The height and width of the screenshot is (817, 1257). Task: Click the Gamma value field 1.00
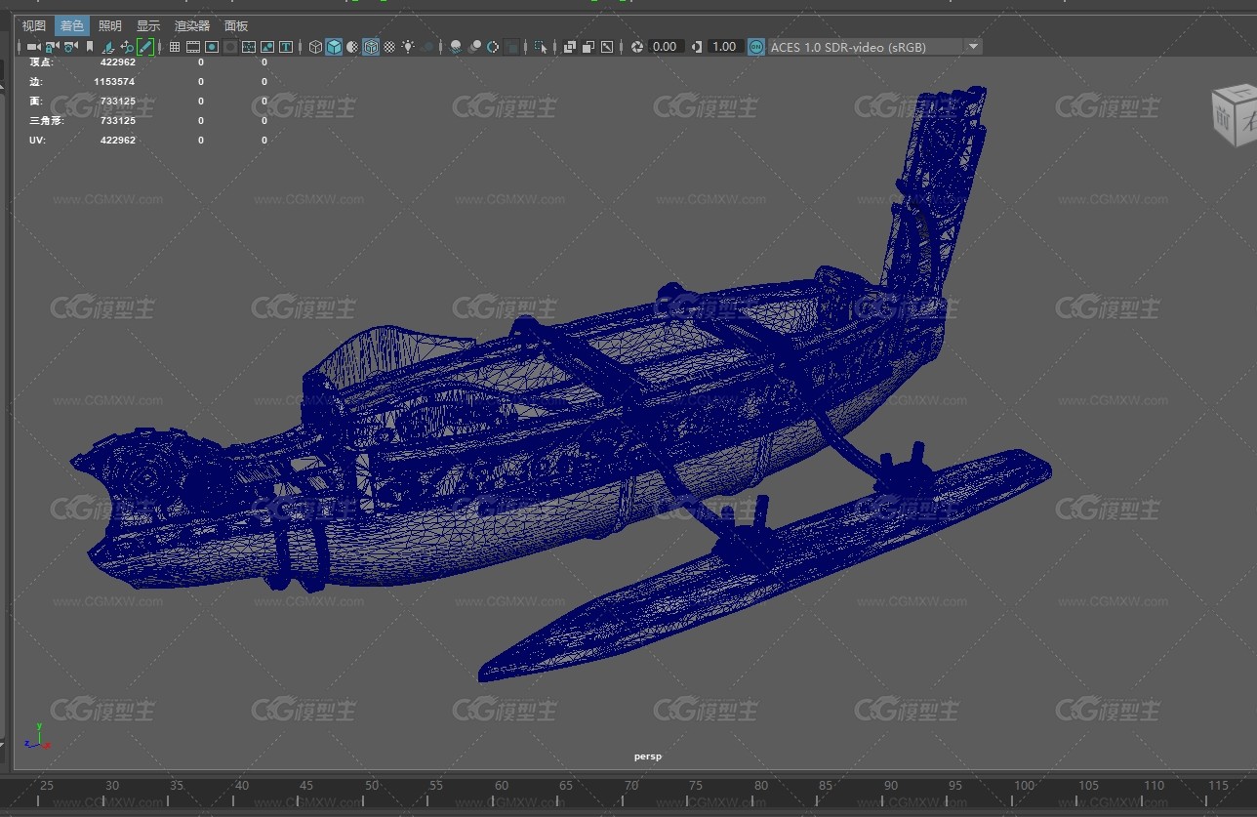[724, 47]
